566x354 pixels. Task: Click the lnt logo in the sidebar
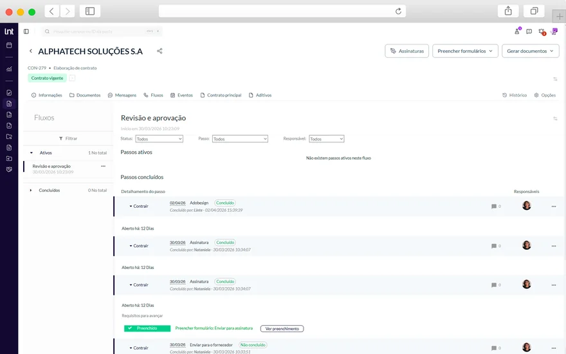click(x=9, y=32)
